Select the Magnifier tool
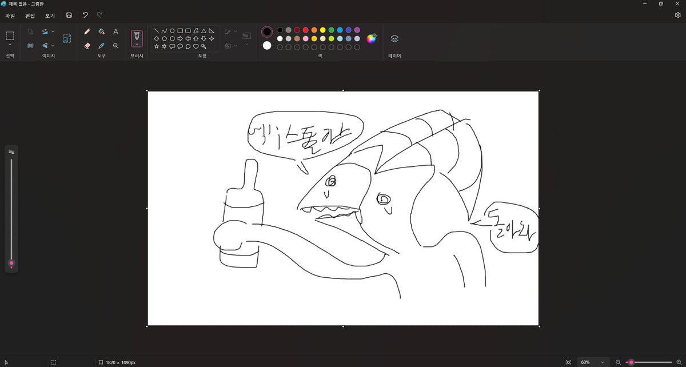The image size is (686, 367). pos(115,45)
